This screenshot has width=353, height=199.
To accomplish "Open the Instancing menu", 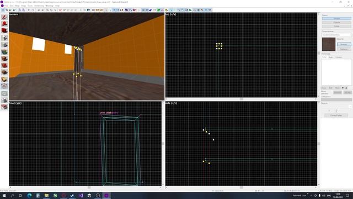I will point(39,6).
